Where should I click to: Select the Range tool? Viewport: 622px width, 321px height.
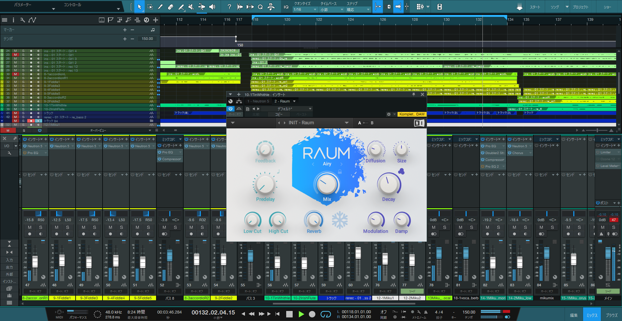150,7
